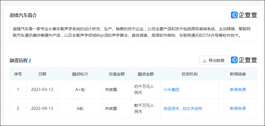Click the 融资金额 column header
The width and height of the screenshot is (265, 126).
coord(146,74)
